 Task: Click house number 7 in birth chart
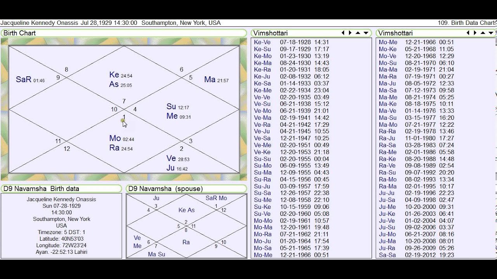click(124, 102)
